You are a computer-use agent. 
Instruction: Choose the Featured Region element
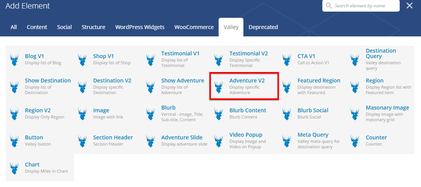coord(318,81)
